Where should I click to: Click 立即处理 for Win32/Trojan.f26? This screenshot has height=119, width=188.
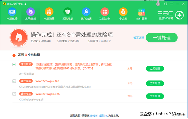155,83
